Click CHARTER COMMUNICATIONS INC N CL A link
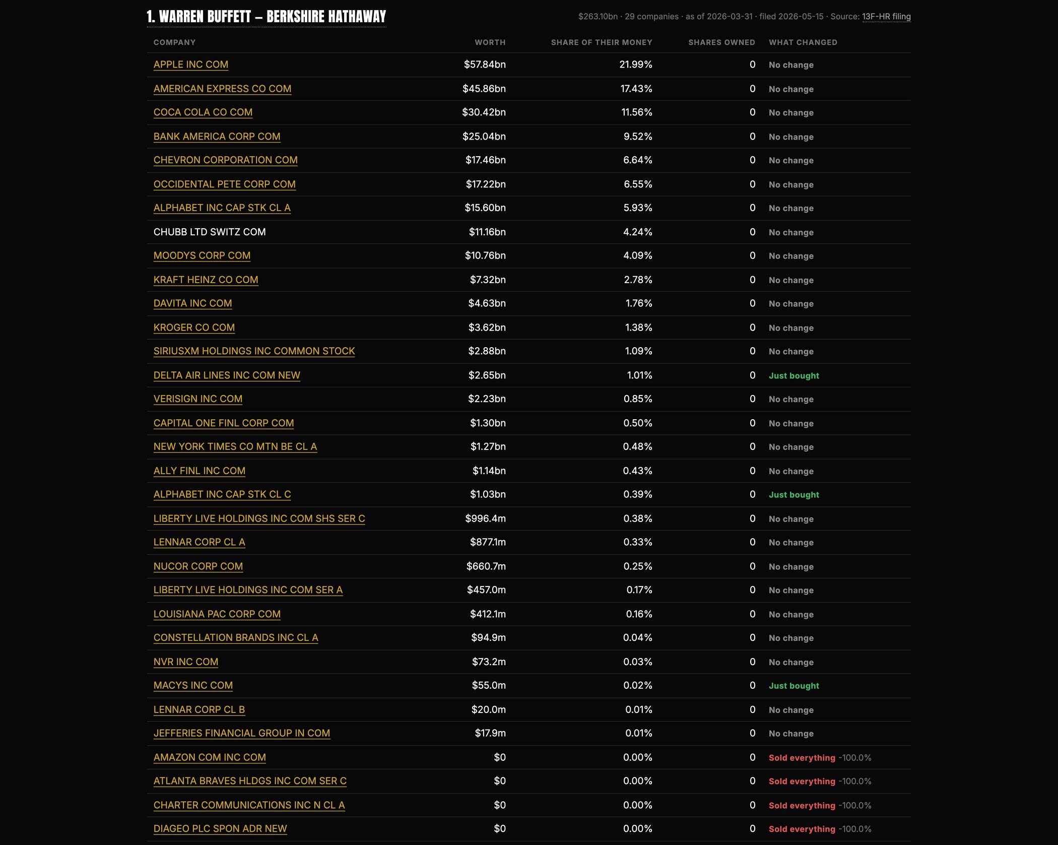This screenshot has height=845, width=1058. [x=249, y=805]
